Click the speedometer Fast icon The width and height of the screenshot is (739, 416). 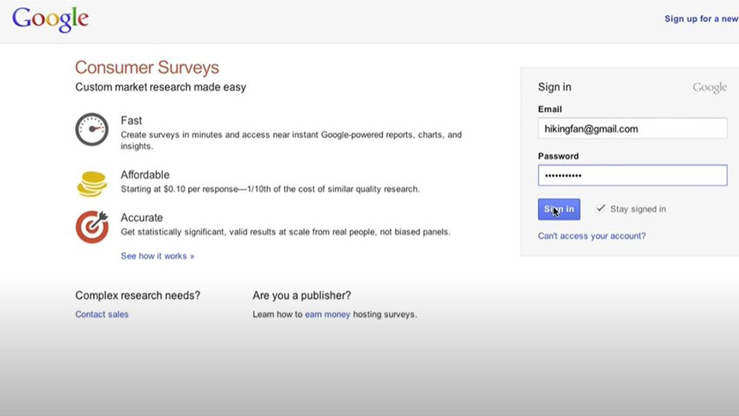coord(92,129)
